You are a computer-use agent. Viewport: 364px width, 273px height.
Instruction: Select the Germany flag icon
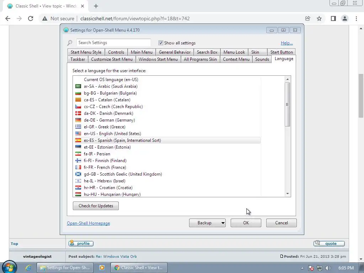point(78,120)
